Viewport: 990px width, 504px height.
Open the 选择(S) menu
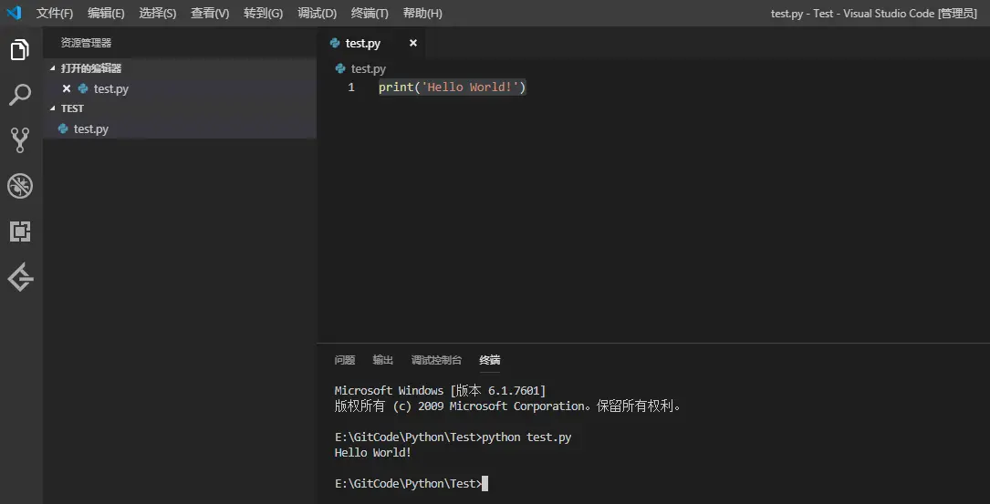tap(158, 14)
